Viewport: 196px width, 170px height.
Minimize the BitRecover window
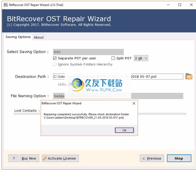tap(168, 5)
